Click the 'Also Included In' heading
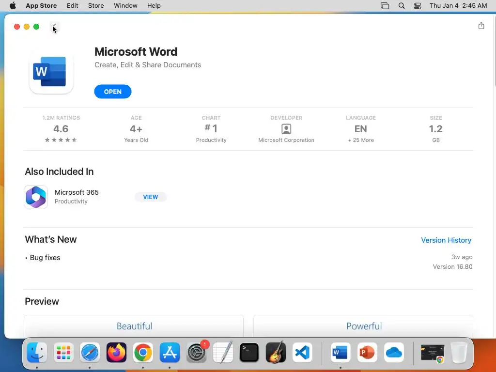The image size is (496, 372). [59, 171]
